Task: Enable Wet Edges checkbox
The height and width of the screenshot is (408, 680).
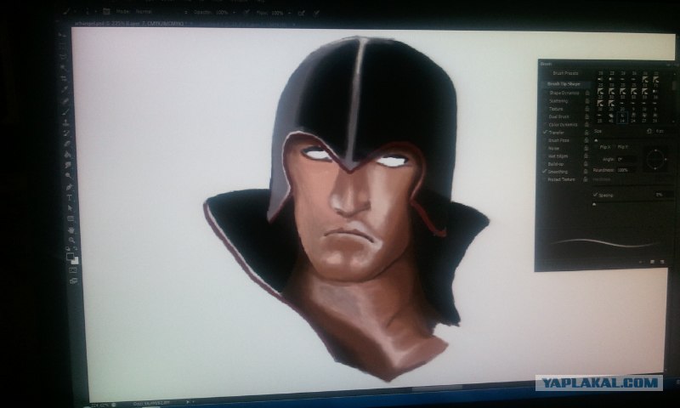Action: 545,156
